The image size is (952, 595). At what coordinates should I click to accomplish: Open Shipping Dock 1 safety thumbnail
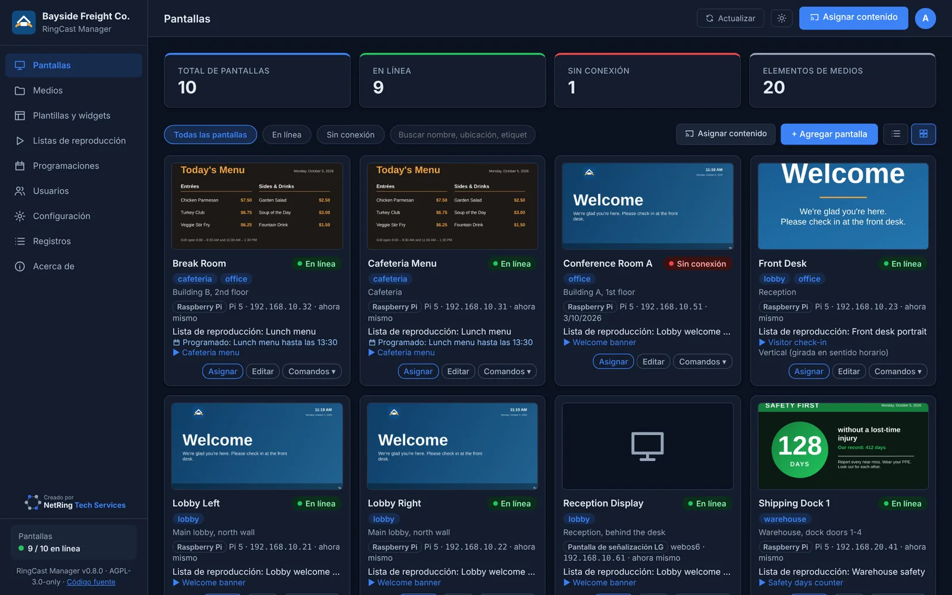(x=843, y=446)
